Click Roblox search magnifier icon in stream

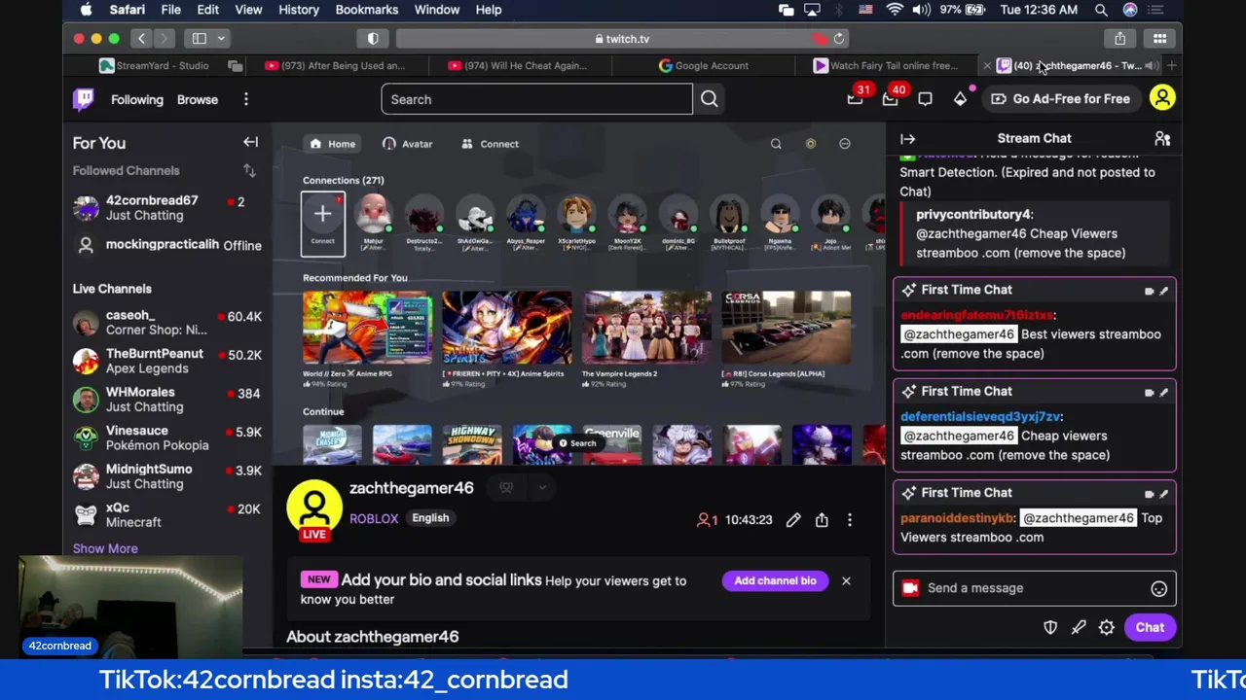[776, 144]
